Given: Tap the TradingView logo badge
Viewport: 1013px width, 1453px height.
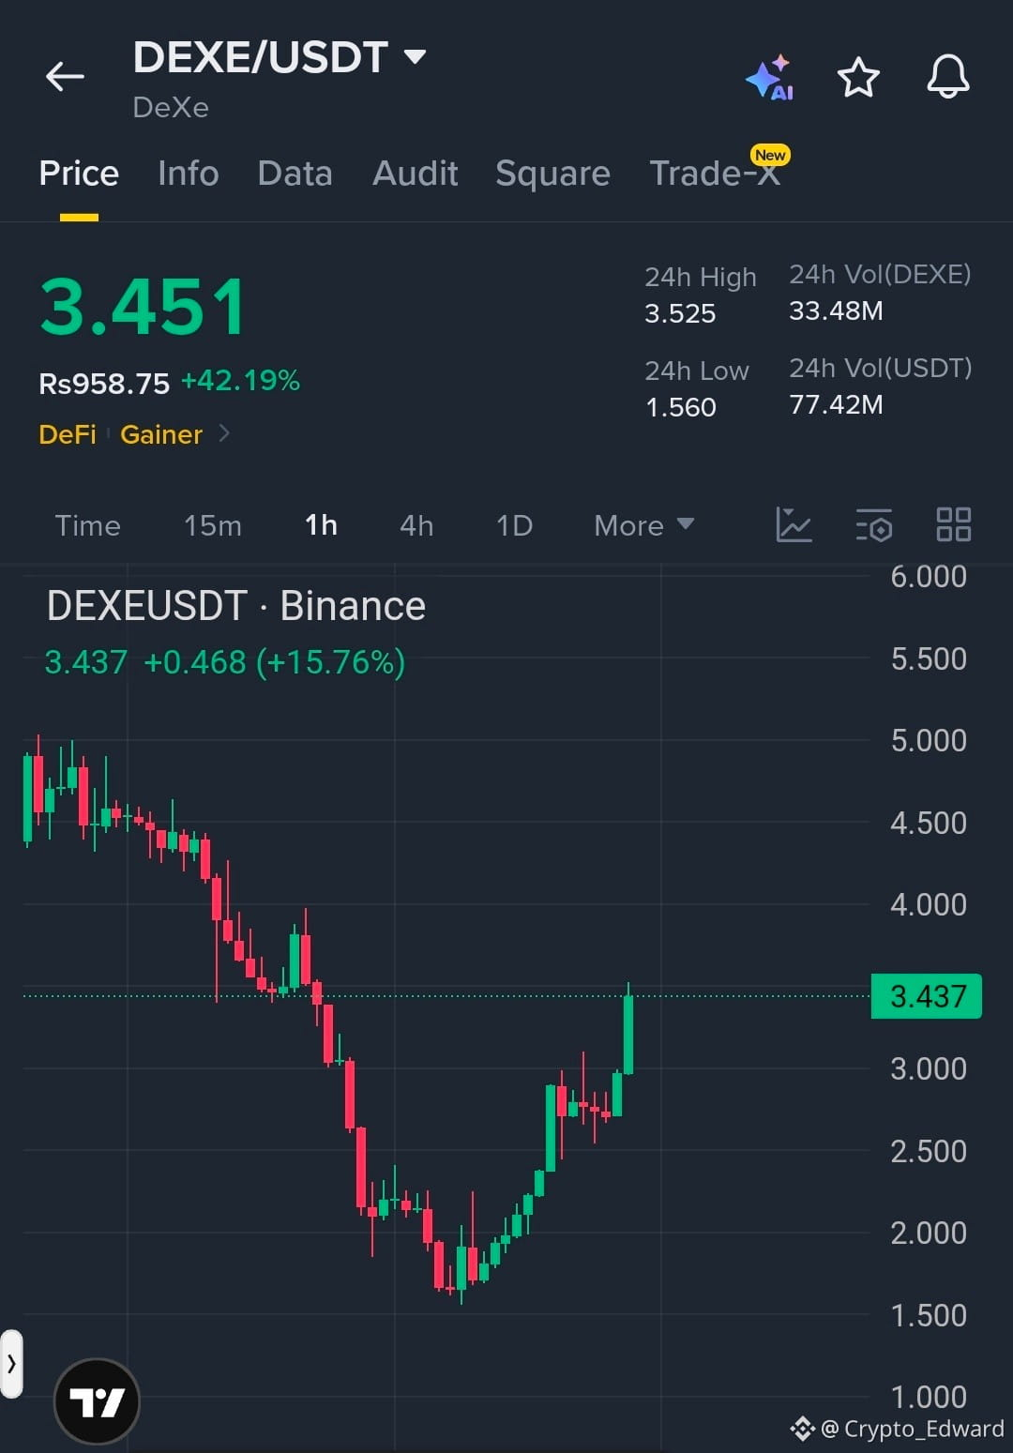Looking at the screenshot, I should coord(97,1402).
